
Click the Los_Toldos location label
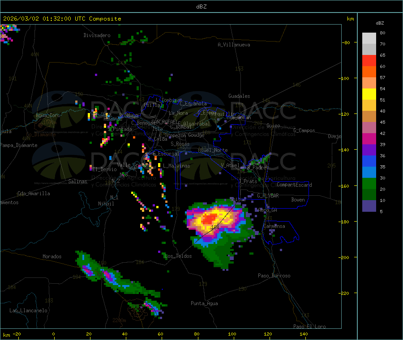tap(178, 256)
